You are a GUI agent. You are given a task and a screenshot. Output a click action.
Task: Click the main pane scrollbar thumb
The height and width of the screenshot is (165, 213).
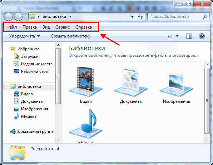207,101
